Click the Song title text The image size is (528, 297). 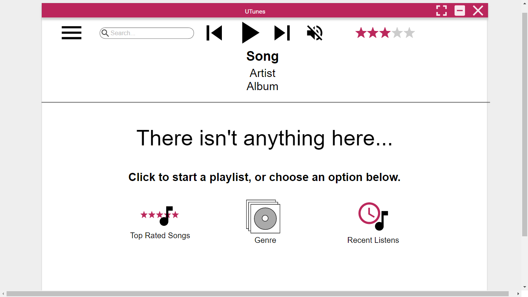coord(262,56)
